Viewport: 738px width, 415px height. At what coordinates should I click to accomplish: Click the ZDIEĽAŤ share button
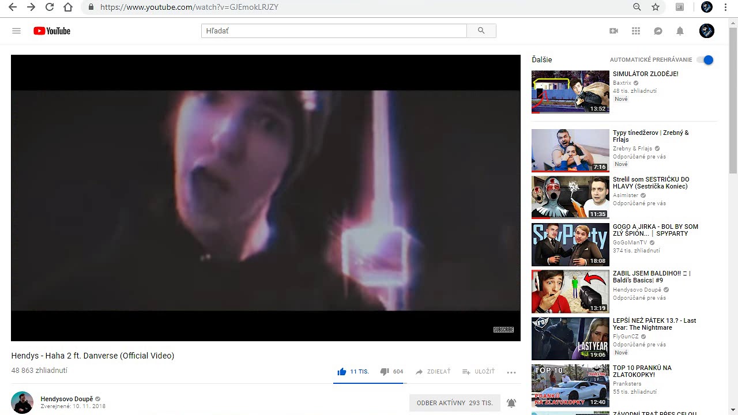[433, 372]
